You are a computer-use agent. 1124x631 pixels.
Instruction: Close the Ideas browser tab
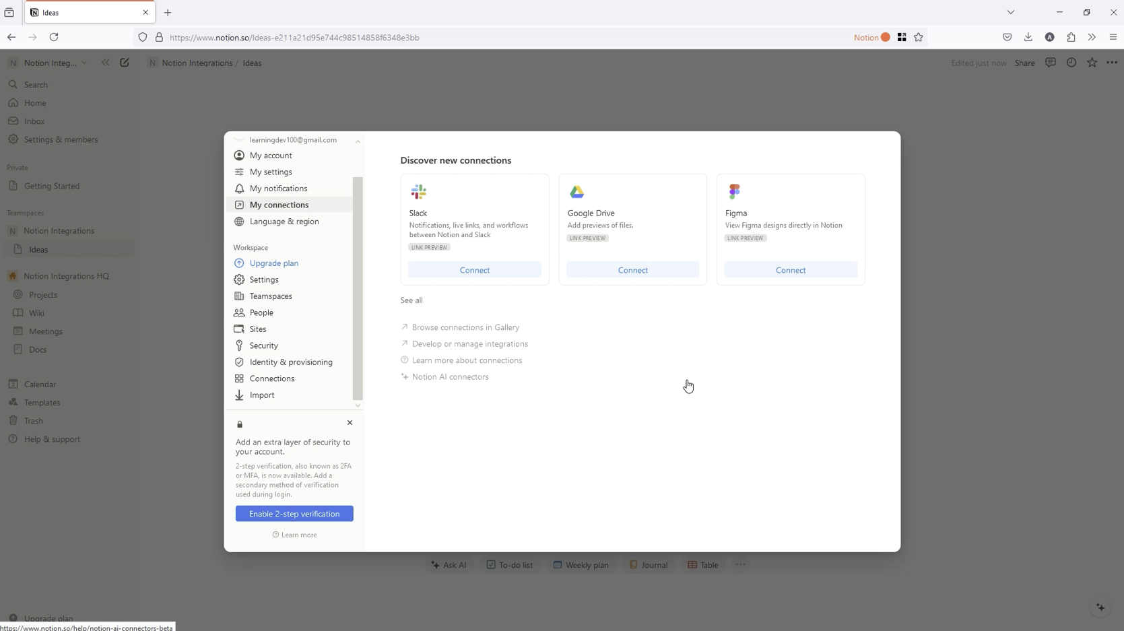pos(145,13)
